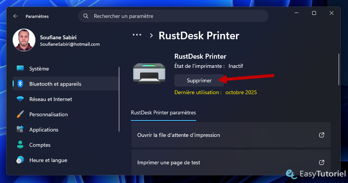Open Applications settings
Viewport: 348px width, 183px height.
click(x=66, y=130)
